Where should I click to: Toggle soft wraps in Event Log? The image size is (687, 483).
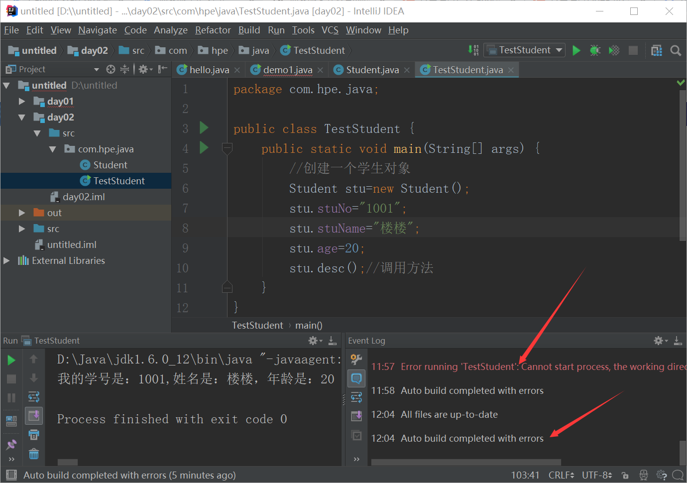pos(356,397)
